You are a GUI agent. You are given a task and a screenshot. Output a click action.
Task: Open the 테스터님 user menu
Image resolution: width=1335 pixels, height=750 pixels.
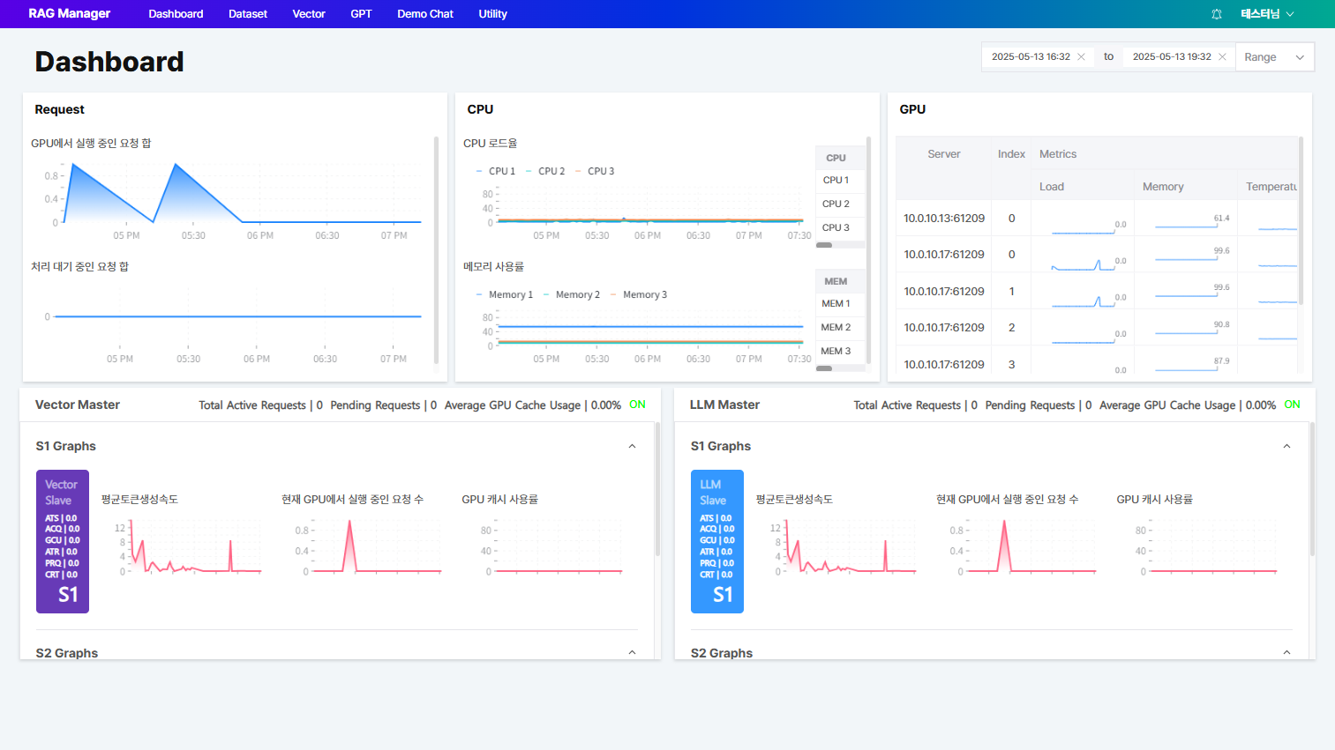coord(1267,14)
